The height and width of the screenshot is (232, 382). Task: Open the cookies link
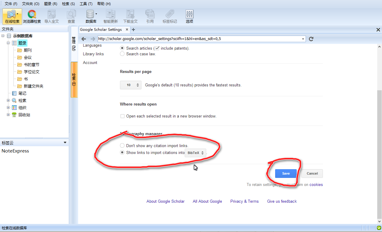316,185
